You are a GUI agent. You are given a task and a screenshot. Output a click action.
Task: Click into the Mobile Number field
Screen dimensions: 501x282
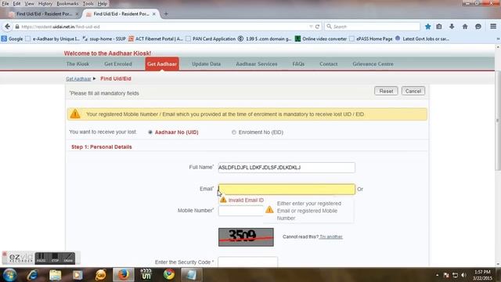241,211
